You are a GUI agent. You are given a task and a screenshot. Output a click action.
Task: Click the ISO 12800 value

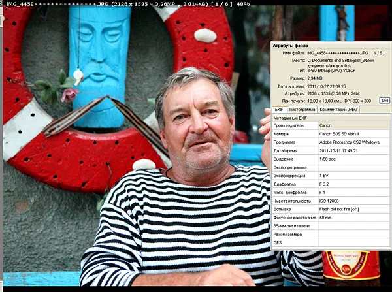click(x=329, y=201)
